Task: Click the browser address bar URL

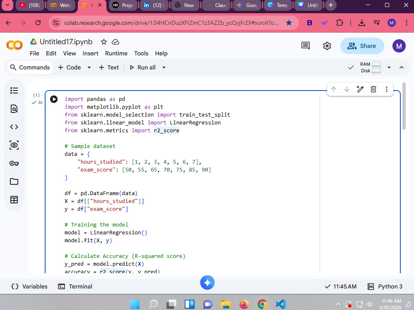Action: pyautogui.click(x=171, y=23)
